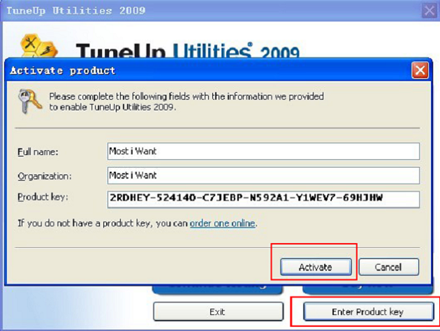Focus the Full name input field
Viewport: 440px width, 331px height.
[x=263, y=152]
